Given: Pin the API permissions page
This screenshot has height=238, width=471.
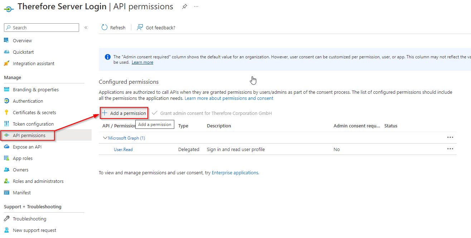Looking at the screenshot, I should [185, 6].
